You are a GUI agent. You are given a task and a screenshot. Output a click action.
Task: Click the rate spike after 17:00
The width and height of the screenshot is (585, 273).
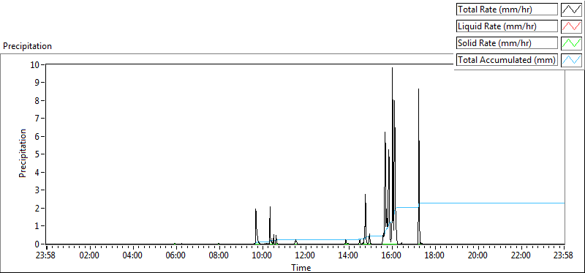(x=418, y=89)
